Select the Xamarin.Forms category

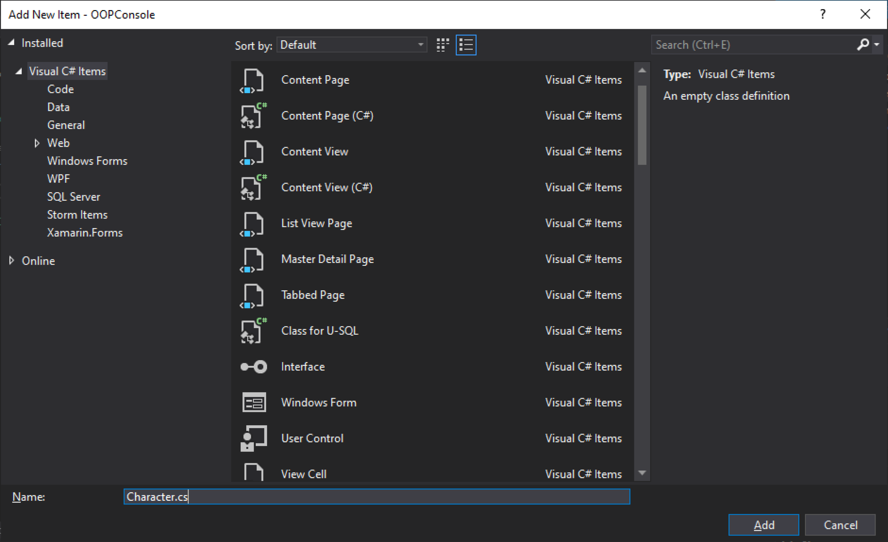click(x=85, y=233)
